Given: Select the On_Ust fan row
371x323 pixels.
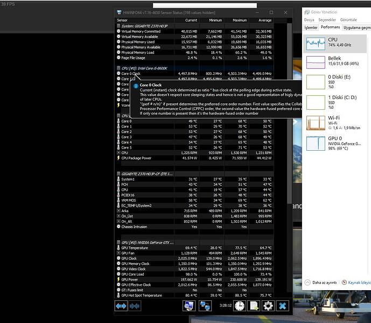Looking at the screenshot, I should click(x=194, y=216).
